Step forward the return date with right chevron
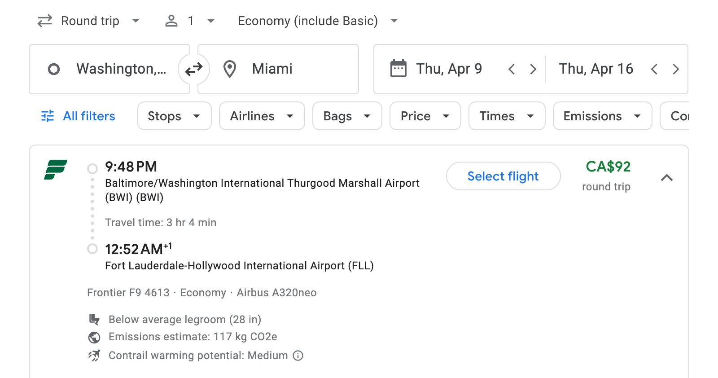Viewport: 718px width, 378px height. coord(676,69)
